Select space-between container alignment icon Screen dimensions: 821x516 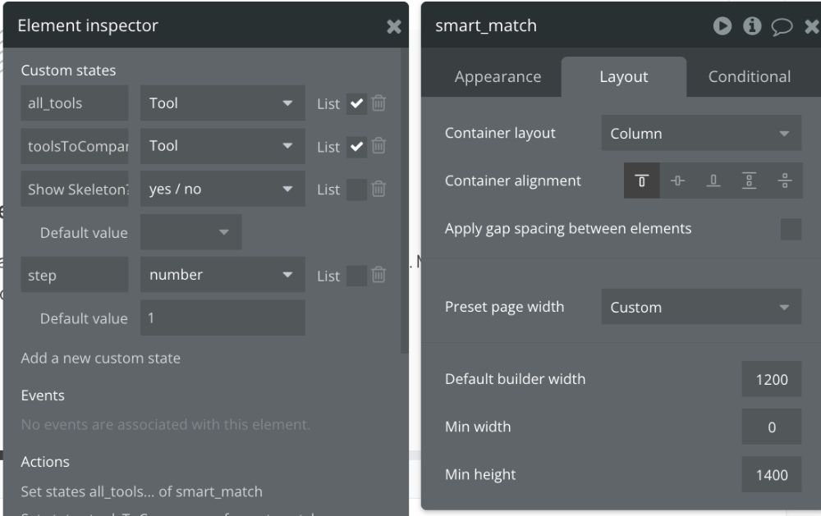coord(749,180)
